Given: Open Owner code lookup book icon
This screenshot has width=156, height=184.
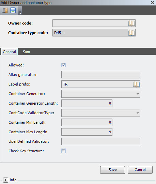Looking at the screenshot, I should click(x=131, y=23).
